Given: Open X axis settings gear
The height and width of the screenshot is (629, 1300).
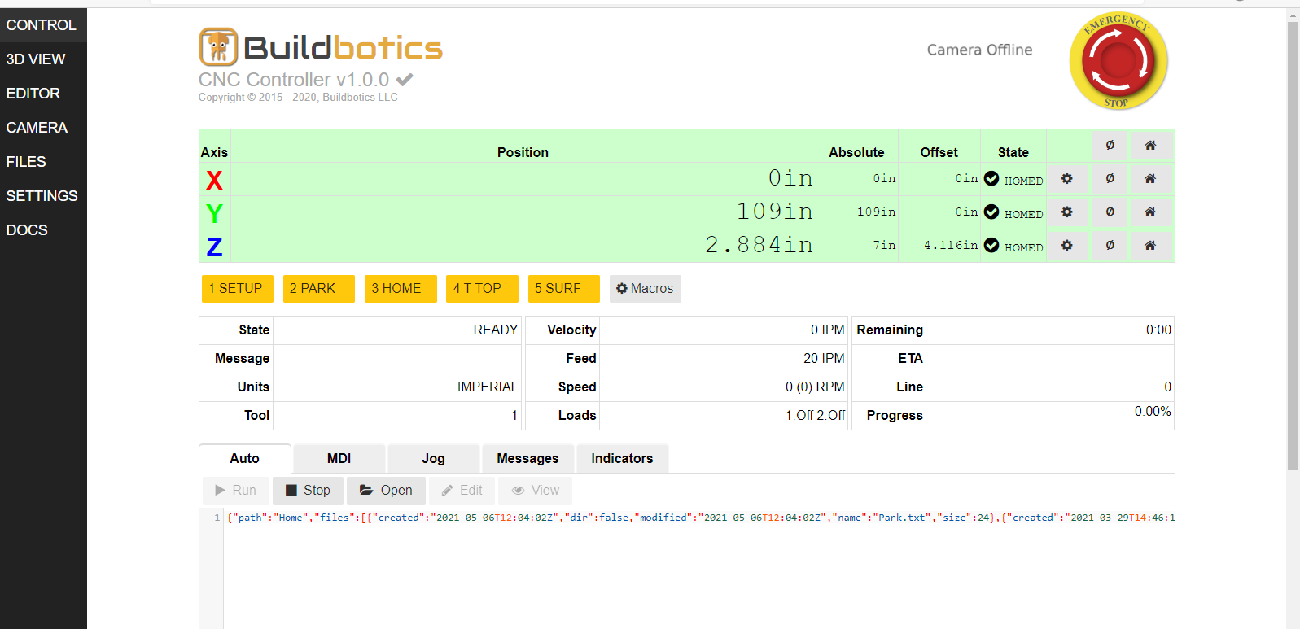Looking at the screenshot, I should tap(1066, 179).
